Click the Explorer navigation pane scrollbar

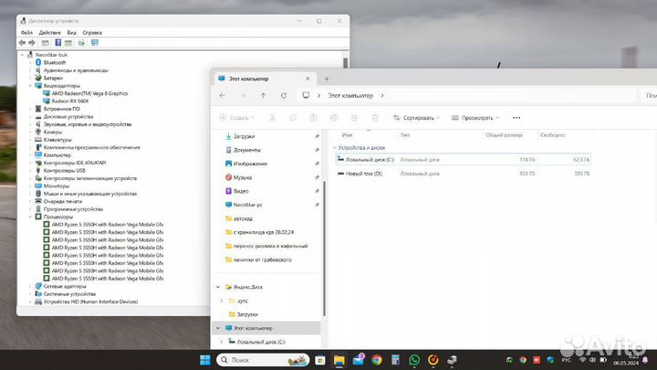coord(324,248)
